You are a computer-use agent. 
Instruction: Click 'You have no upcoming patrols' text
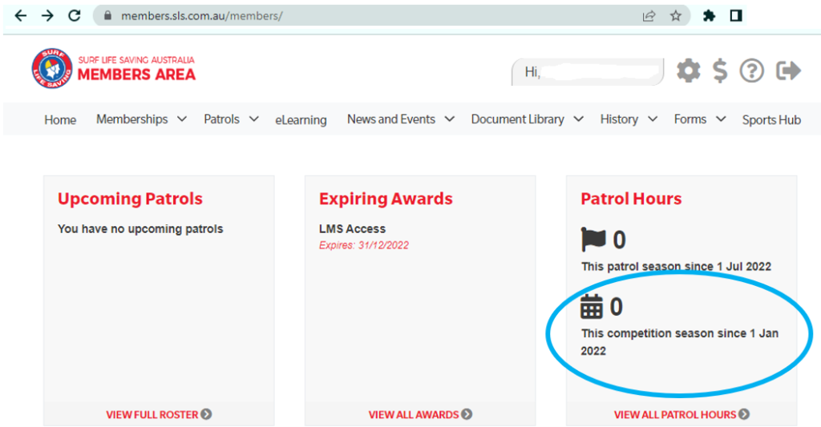[x=140, y=228]
